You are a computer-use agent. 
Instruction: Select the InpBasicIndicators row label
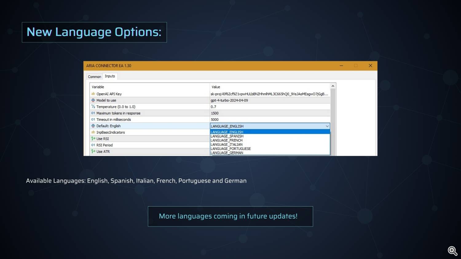(111, 133)
